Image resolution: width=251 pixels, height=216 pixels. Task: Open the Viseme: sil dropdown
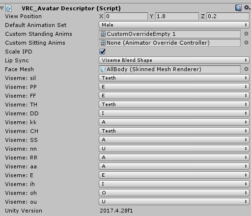coord(174,78)
